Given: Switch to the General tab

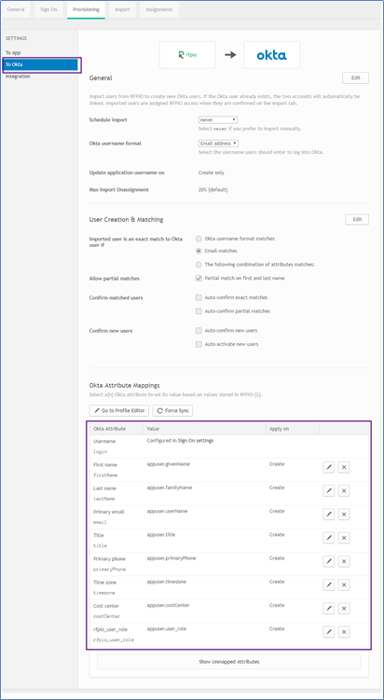Looking at the screenshot, I should (x=16, y=10).
